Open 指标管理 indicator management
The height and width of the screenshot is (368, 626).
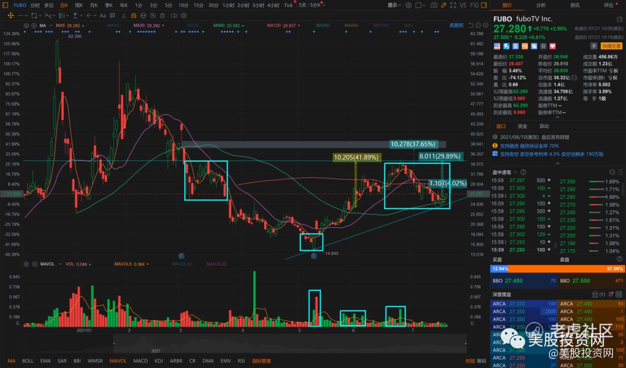point(261,361)
